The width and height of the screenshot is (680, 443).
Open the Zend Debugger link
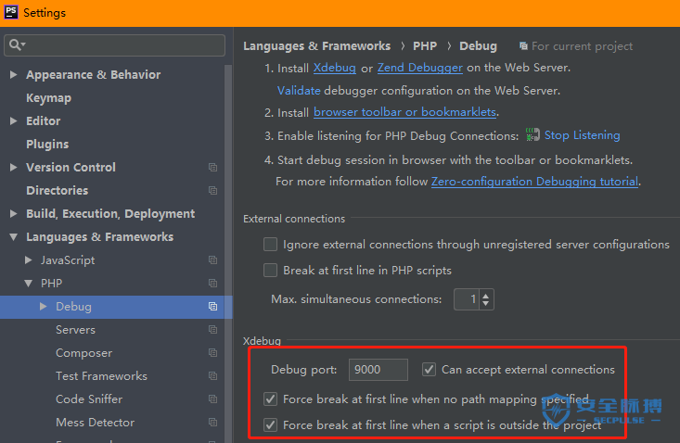coord(420,68)
